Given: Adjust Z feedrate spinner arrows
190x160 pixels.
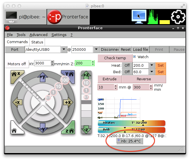Looking at the screenshot, I should (93, 63).
